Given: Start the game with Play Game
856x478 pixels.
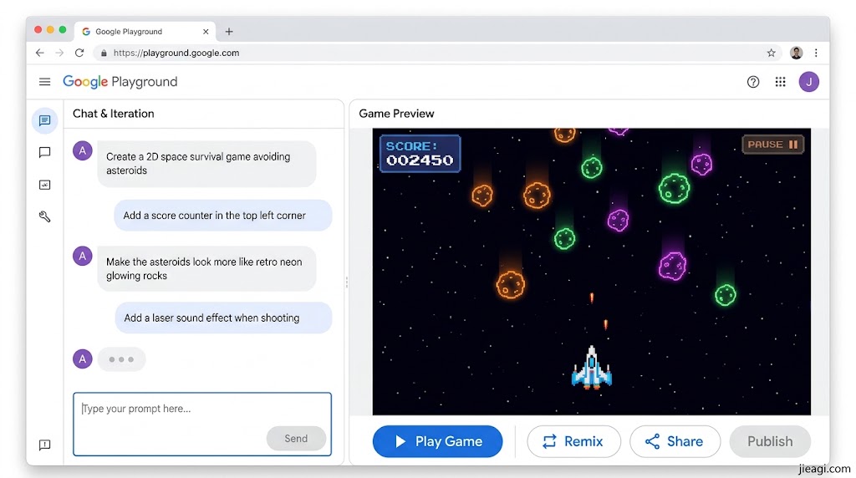Looking at the screenshot, I should pyautogui.click(x=437, y=441).
